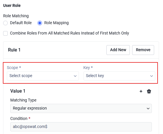
Task: Click the Matching Type label
Action: [x=23, y=100]
